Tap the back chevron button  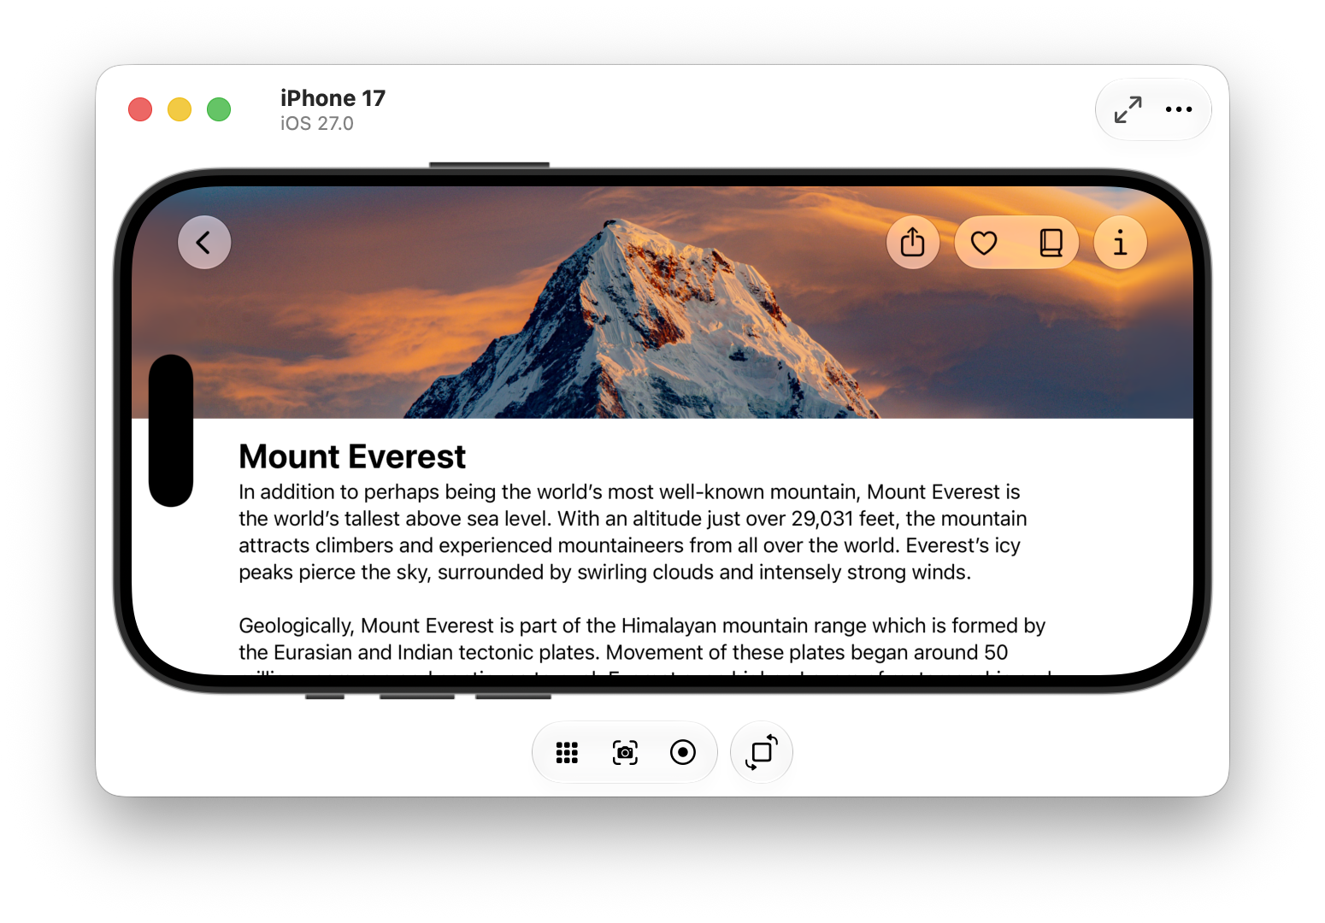[x=204, y=243]
